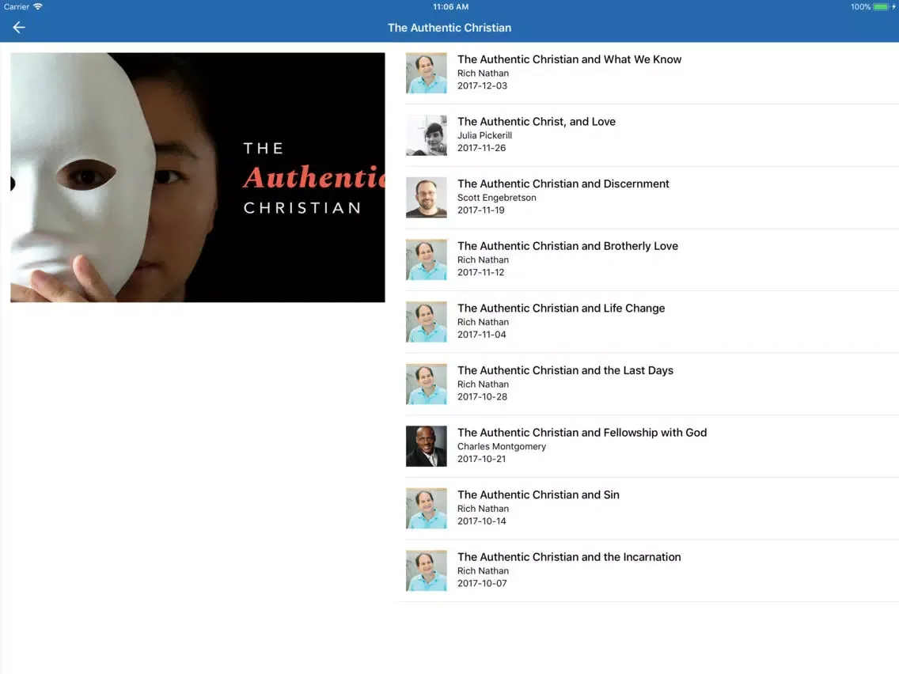The width and height of the screenshot is (899, 674).
Task: Tap Scott Engebretson's speaker photo
Action: pyautogui.click(x=426, y=197)
